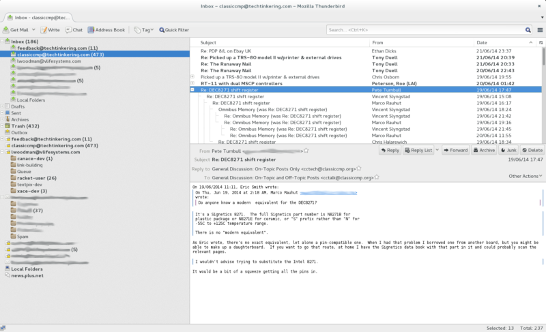Open the Reply List dropdown arrow
The height and width of the screenshot is (332, 546).
[437, 150]
